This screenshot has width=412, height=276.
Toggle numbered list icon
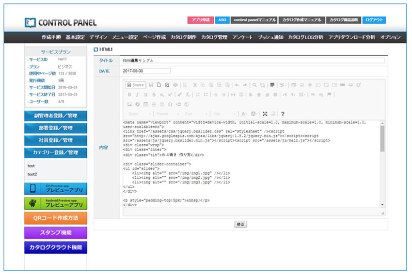(x=198, y=94)
